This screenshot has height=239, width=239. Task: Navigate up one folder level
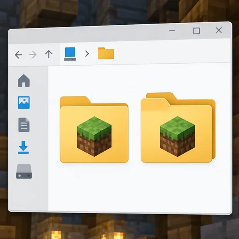[49, 54]
